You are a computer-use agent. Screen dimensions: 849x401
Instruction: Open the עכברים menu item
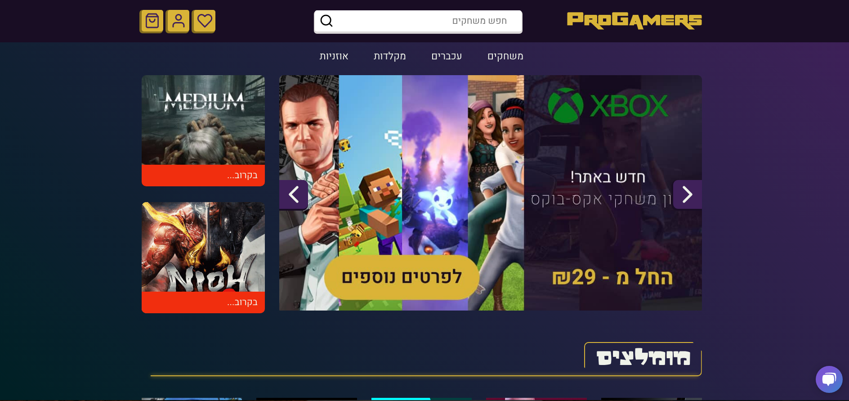point(447,56)
